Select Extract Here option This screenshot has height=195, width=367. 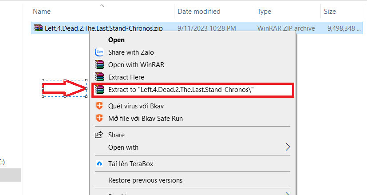(126, 77)
